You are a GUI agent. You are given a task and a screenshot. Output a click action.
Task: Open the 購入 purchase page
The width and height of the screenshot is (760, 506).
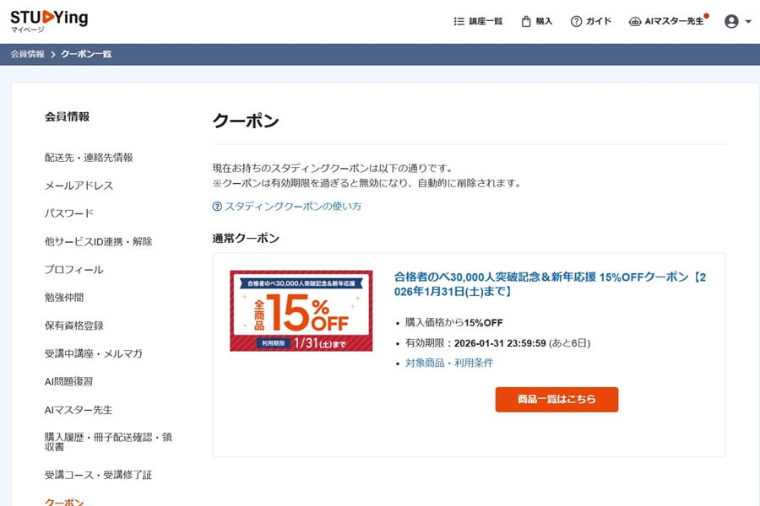536,21
